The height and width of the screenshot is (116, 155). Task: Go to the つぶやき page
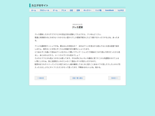pyautogui.click(x=121, y=10)
